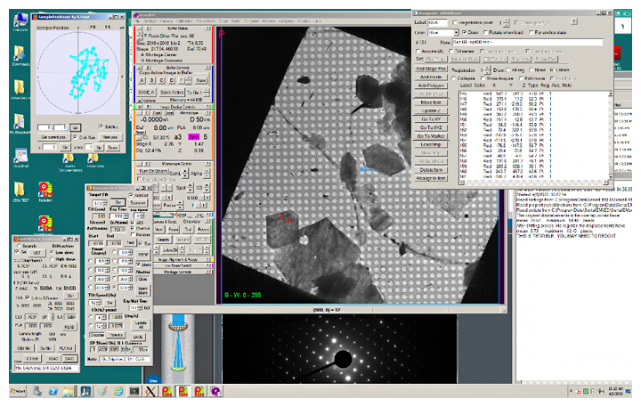
Task: Click the Note text field in Navigator
Action: (x=525, y=43)
